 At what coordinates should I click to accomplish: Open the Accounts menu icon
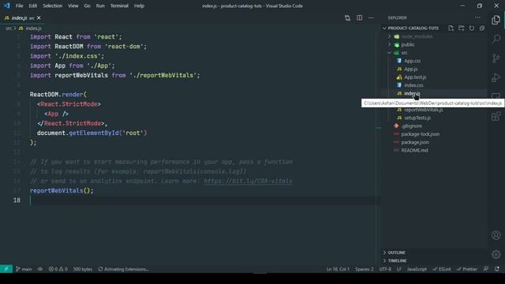[496, 235]
